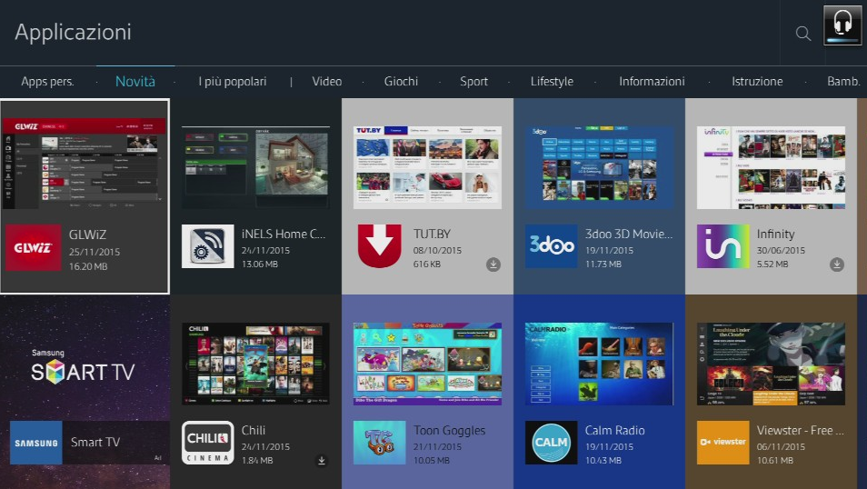The height and width of the screenshot is (489, 867).
Task: Click the 16.20 MB size under GLWiZ
Action: (x=88, y=266)
